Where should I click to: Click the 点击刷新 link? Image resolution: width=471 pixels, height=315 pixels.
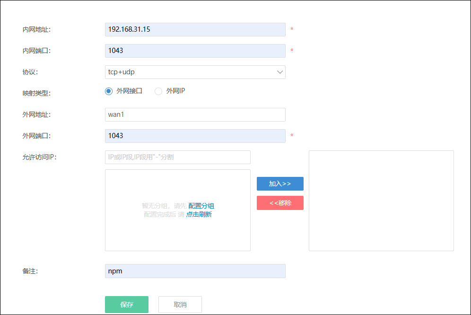click(199, 214)
